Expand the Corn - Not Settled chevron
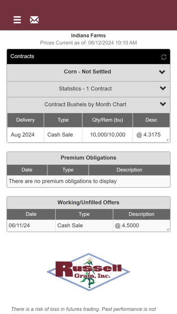The height and width of the screenshot is (314, 177). (x=162, y=72)
